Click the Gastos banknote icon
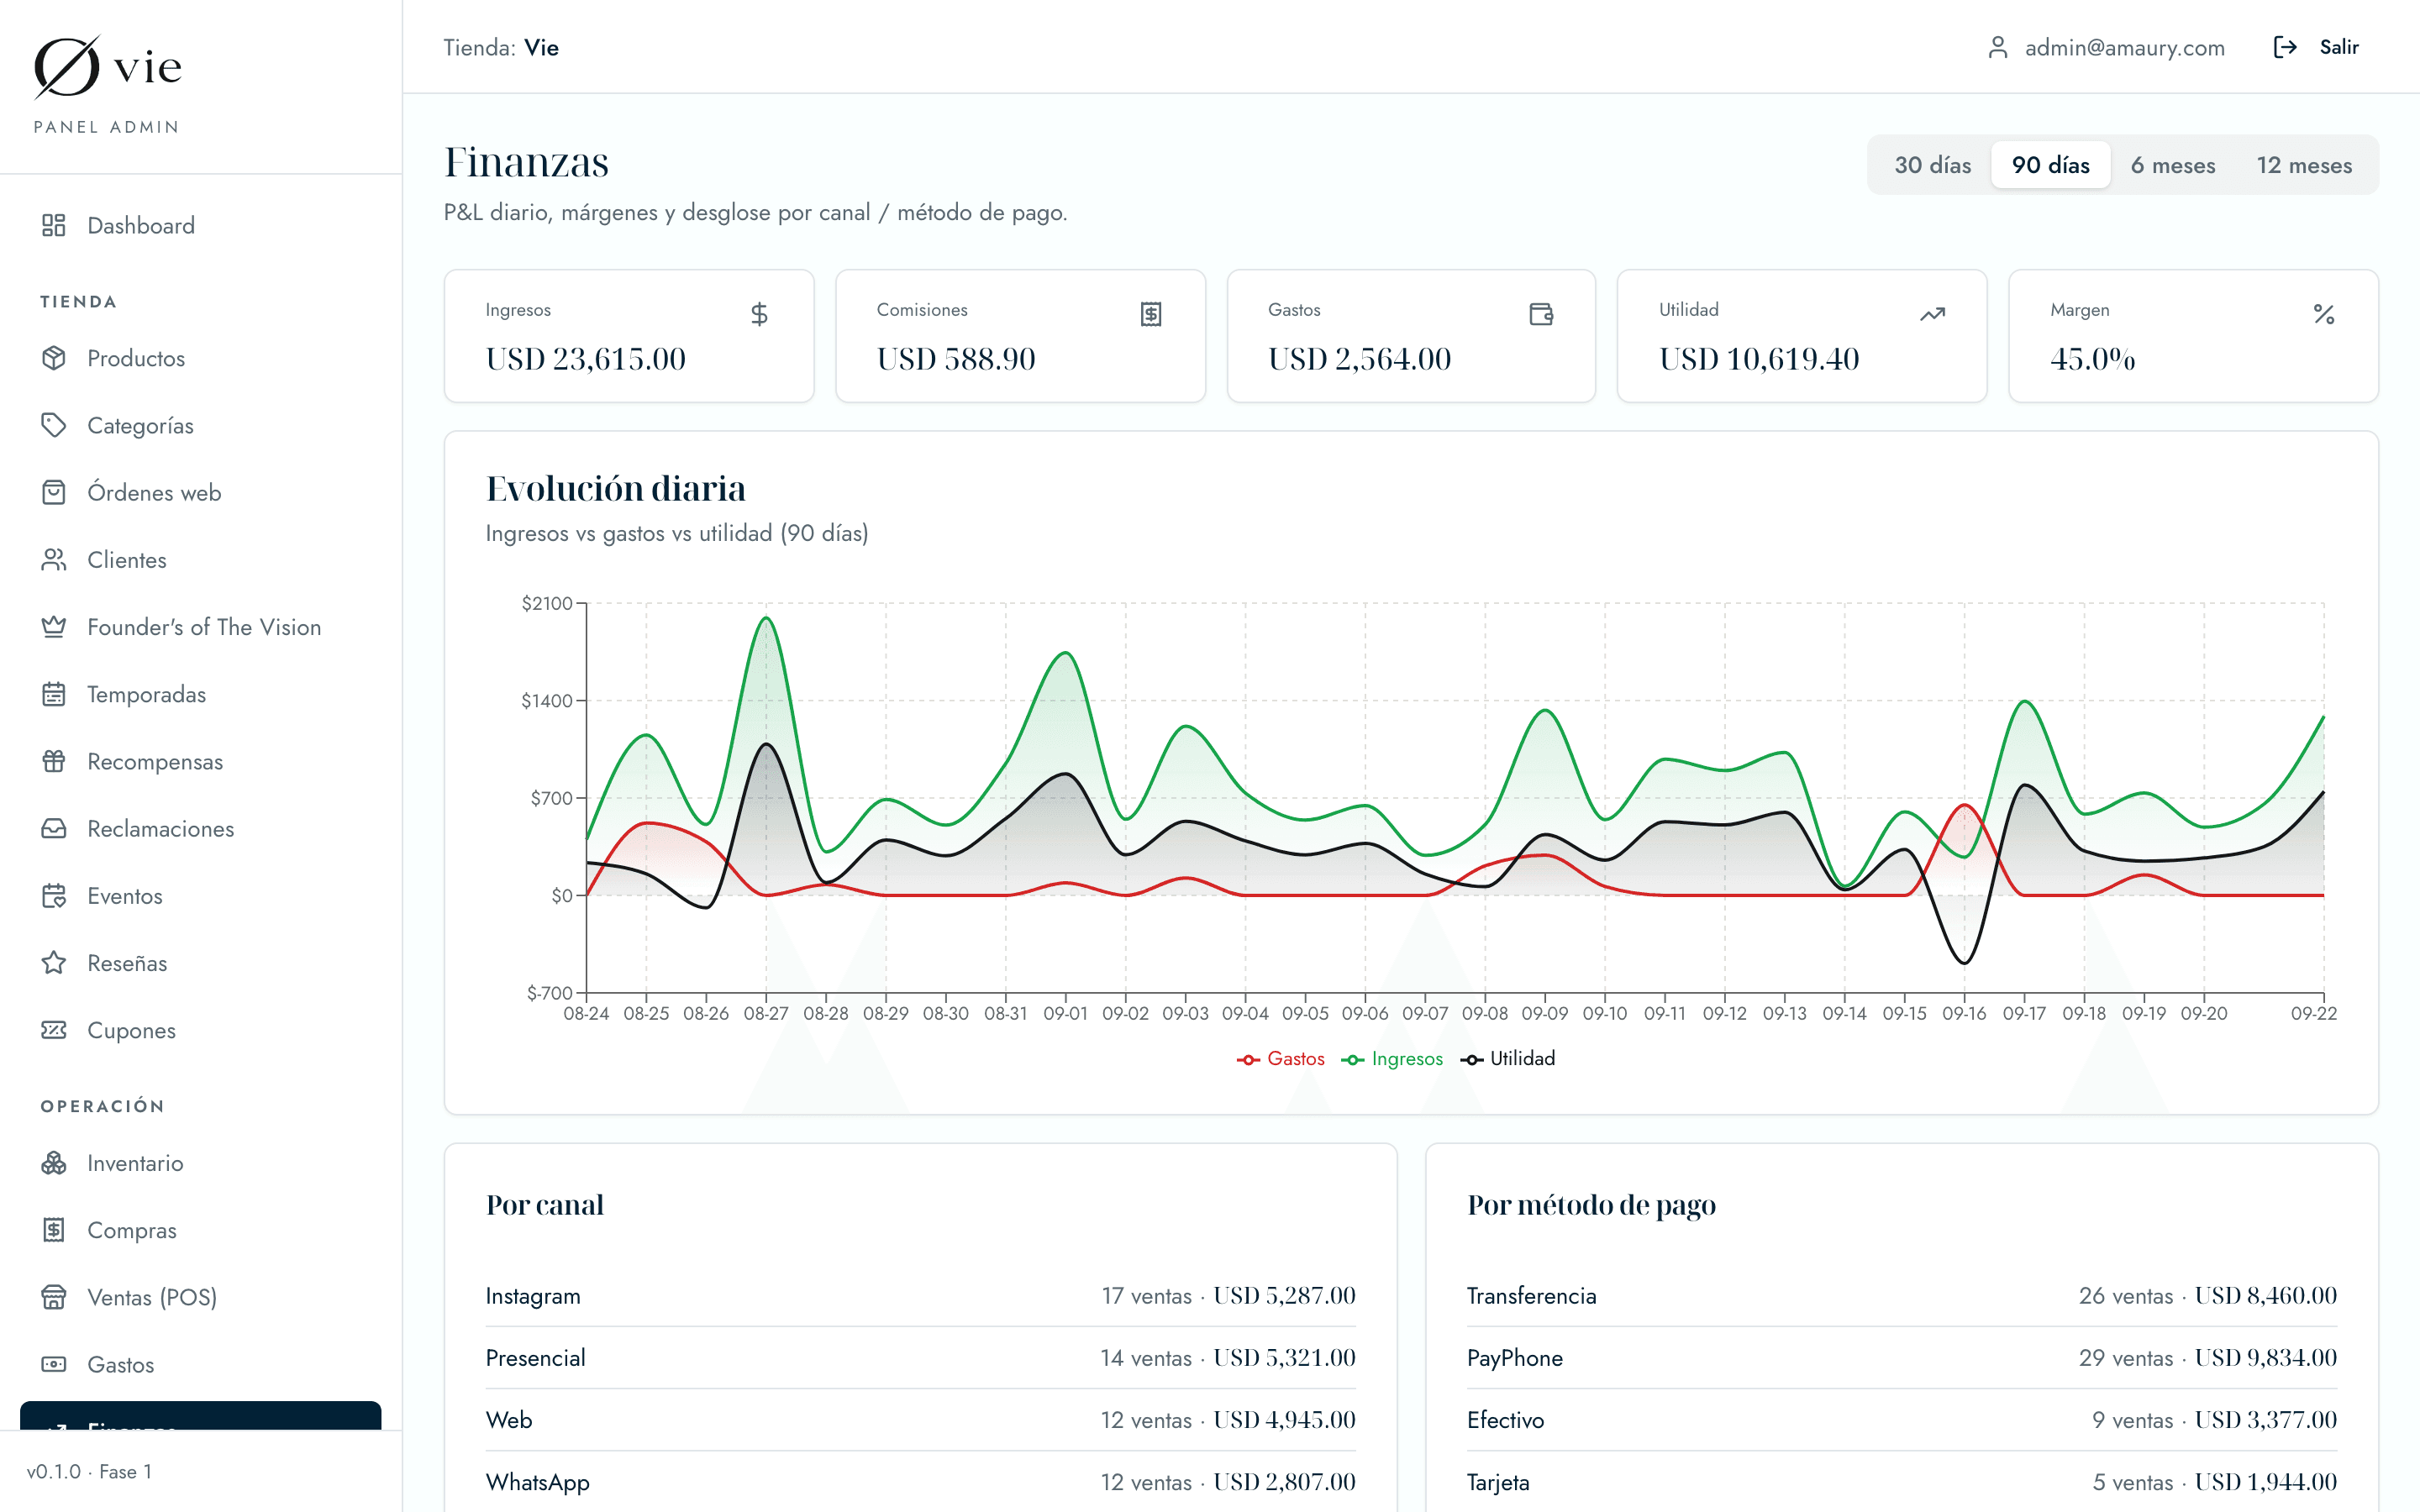The image size is (2420, 1512). pyautogui.click(x=54, y=1364)
